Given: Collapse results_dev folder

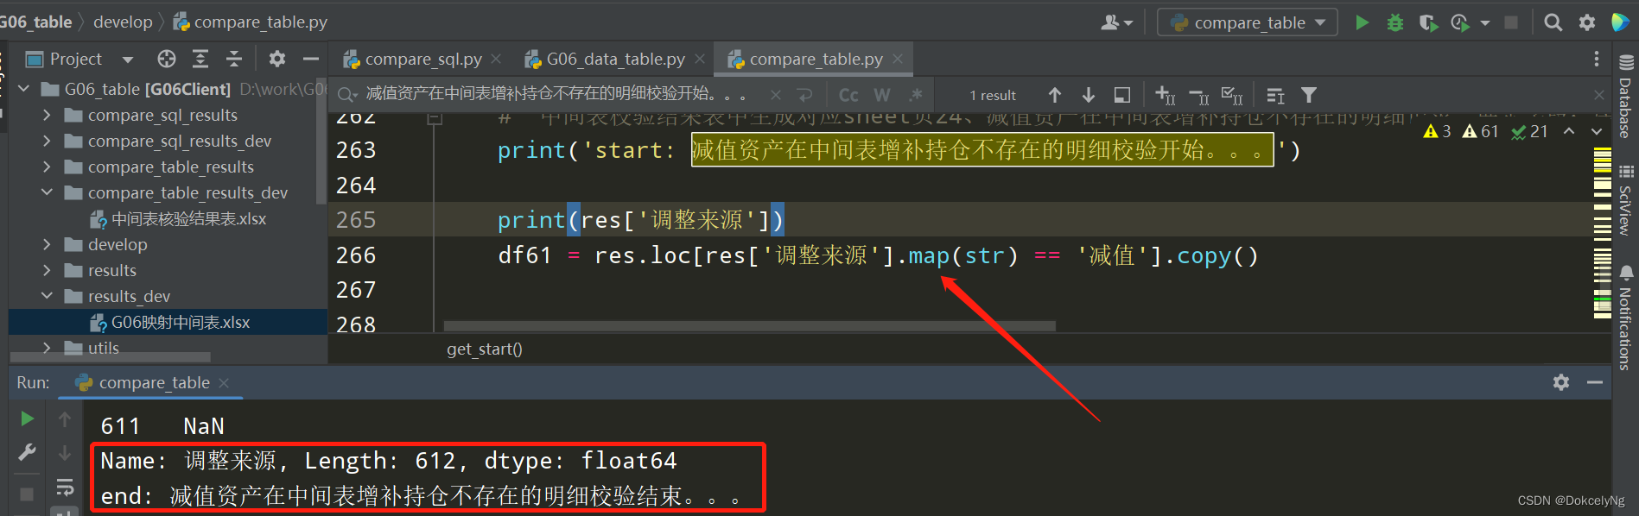Looking at the screenshot, I should click(x=47, y=296).
